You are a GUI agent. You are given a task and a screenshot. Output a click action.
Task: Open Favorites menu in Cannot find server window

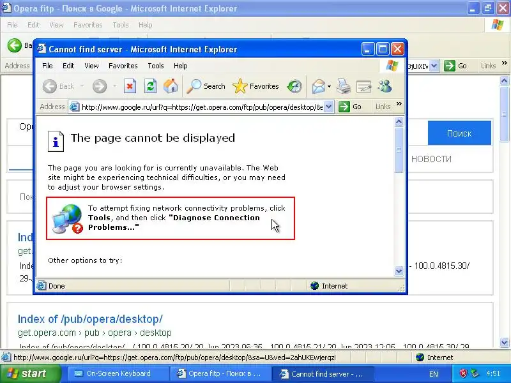tap(123, 66)
